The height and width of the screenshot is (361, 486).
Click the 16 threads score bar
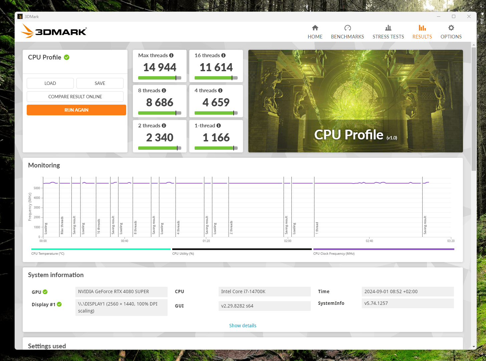216,78
